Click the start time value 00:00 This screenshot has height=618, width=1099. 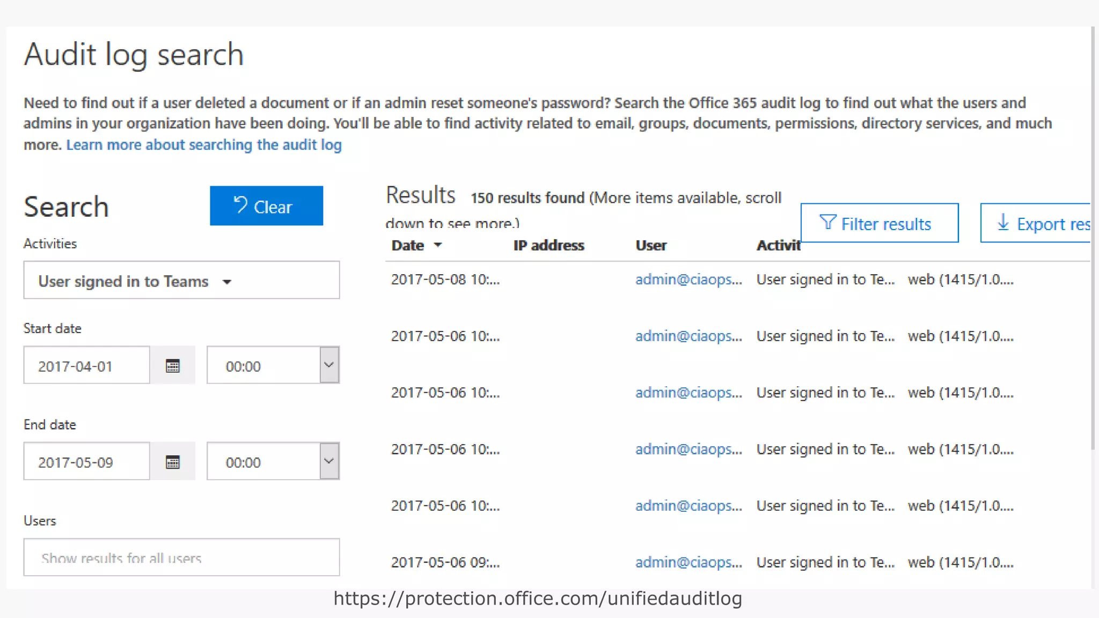(243, 366)
